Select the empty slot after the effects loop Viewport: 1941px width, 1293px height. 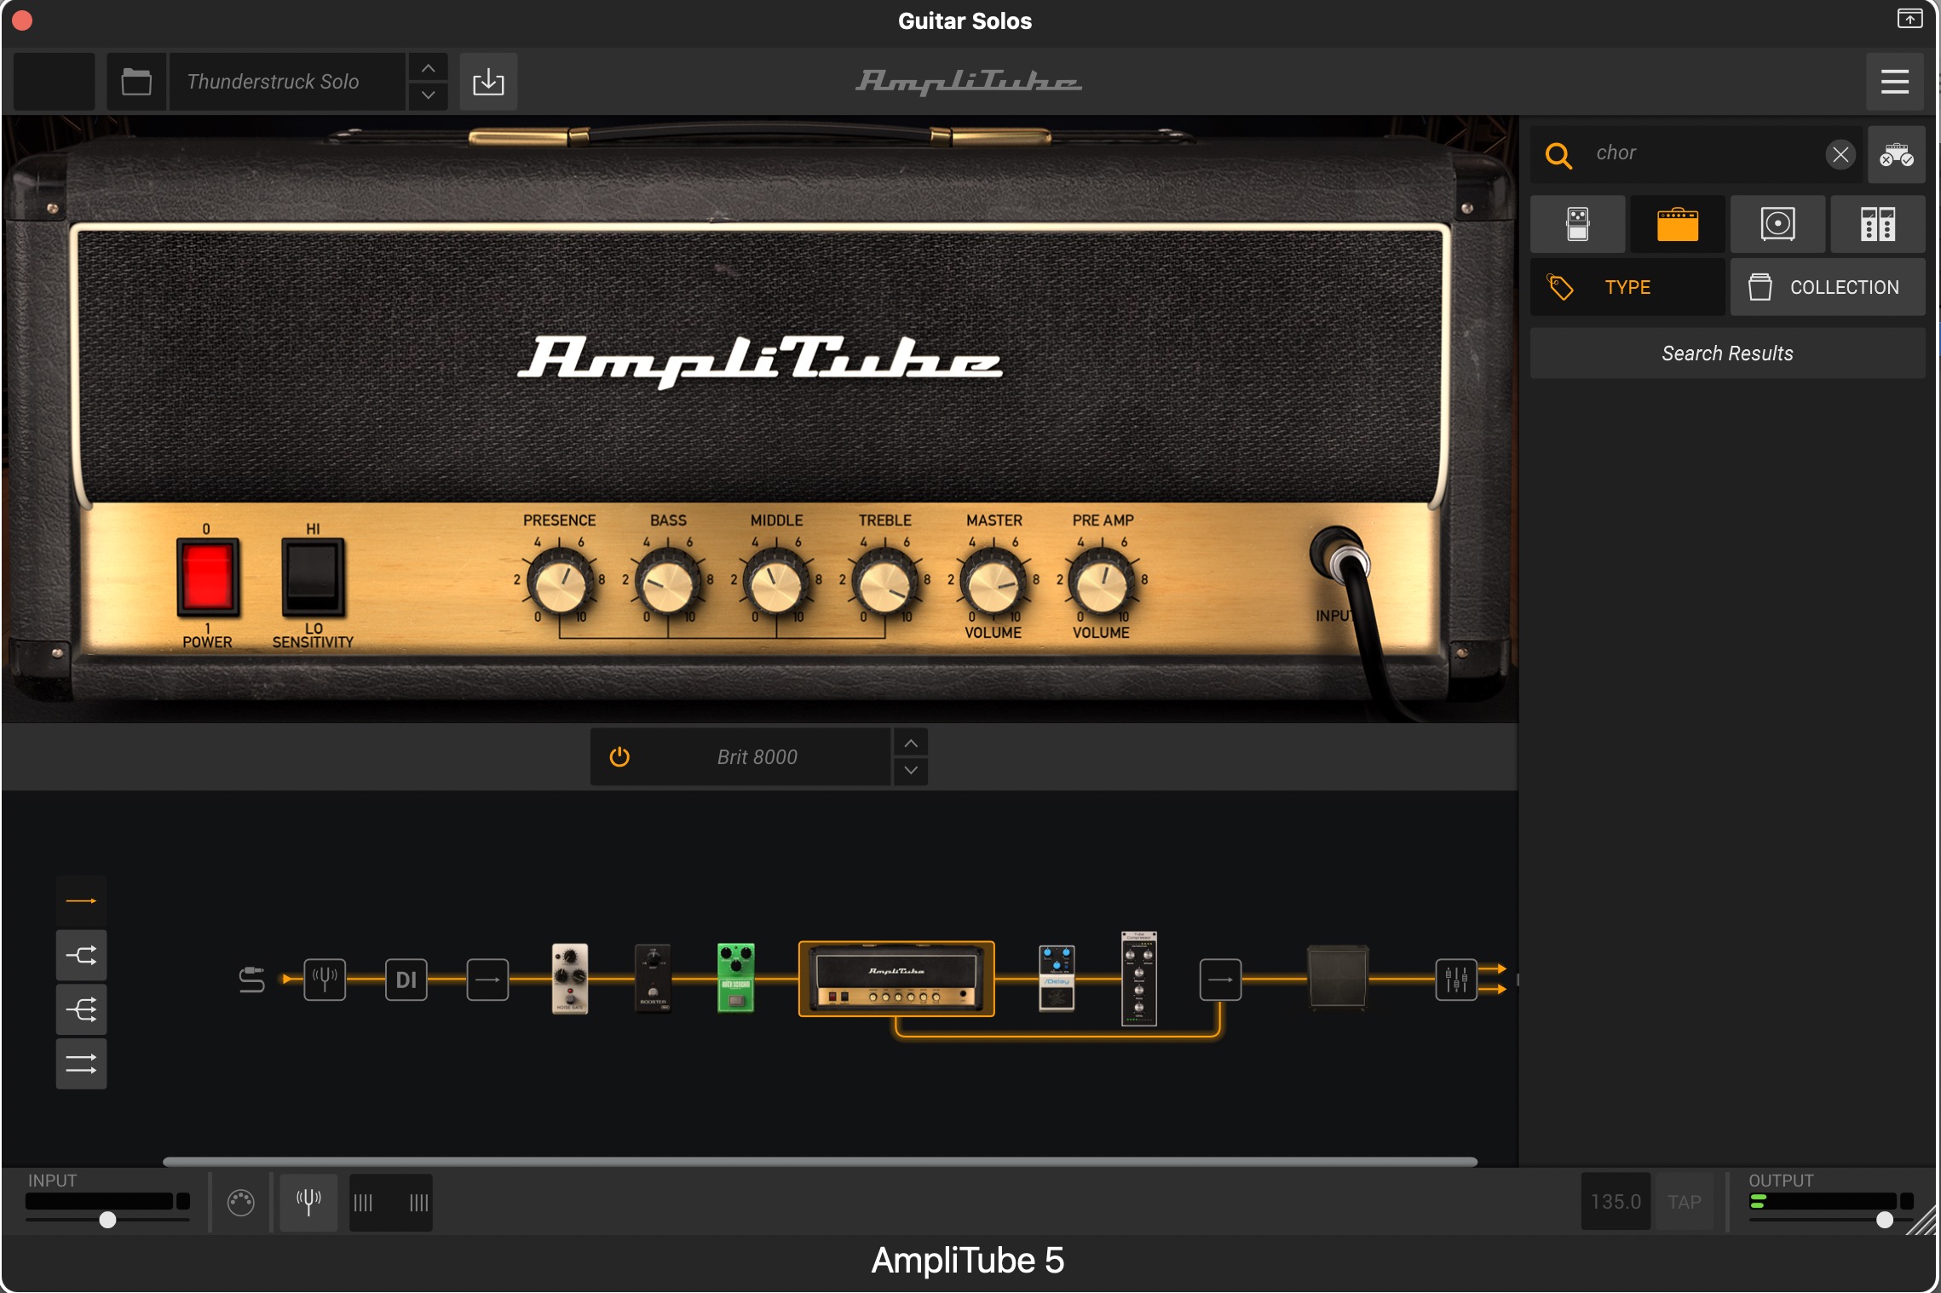pyautogui.click(x=1220, y=980)
